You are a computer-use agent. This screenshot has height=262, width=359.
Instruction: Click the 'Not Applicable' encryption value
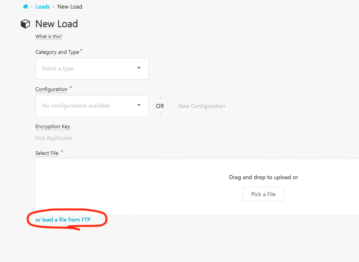coord(54,138)
